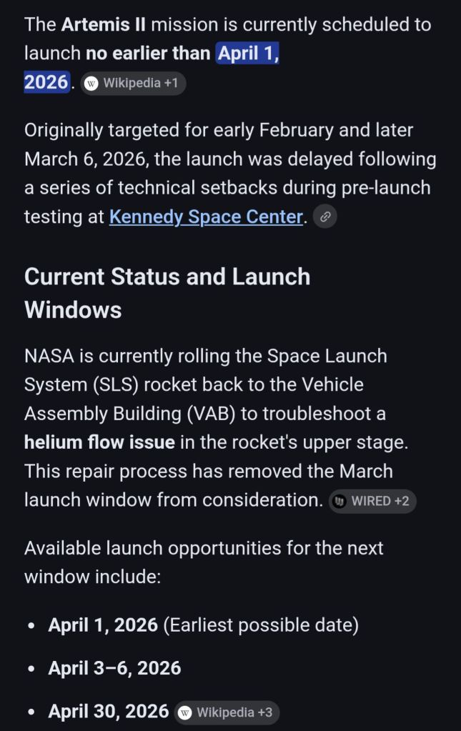The image size is (461, 731).
Task: Click the highlighted 2026 text
Action: (46, 82)
